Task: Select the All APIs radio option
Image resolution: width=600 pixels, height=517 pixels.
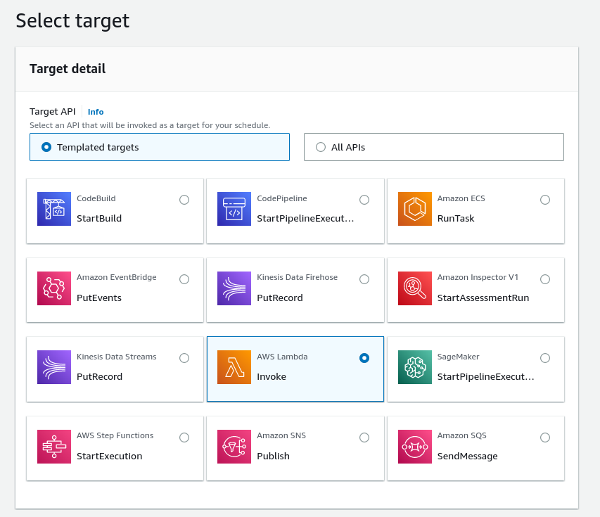Action: click(321, 147)
